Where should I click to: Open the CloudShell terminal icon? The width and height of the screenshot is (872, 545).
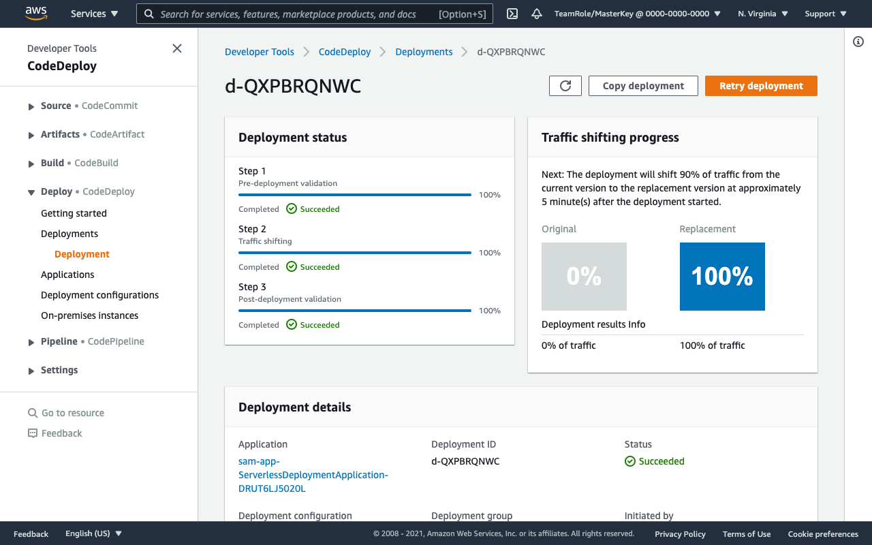click(x=513, y=14)
